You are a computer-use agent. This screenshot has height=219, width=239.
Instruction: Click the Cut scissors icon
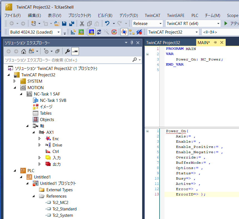point(82,24)
